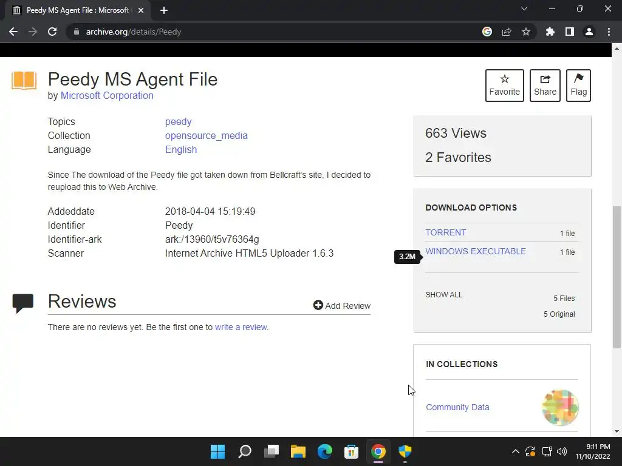Click the identifier-ark value ark:/13960/t5v76364g
Image resolution: width=622 pixels, height=466 pixels.
coord(212,239)
